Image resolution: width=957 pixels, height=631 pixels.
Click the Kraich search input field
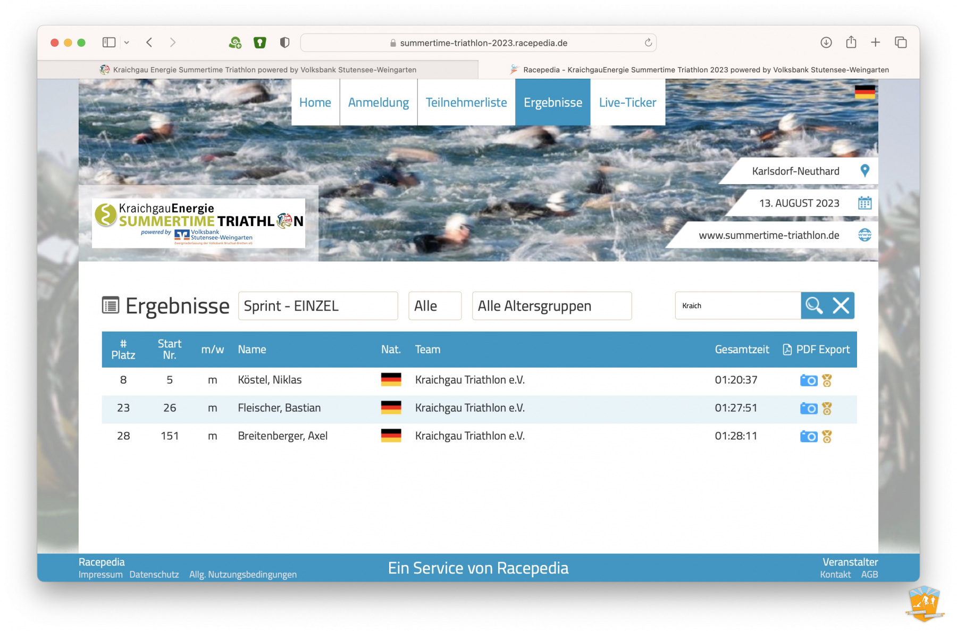737,305
